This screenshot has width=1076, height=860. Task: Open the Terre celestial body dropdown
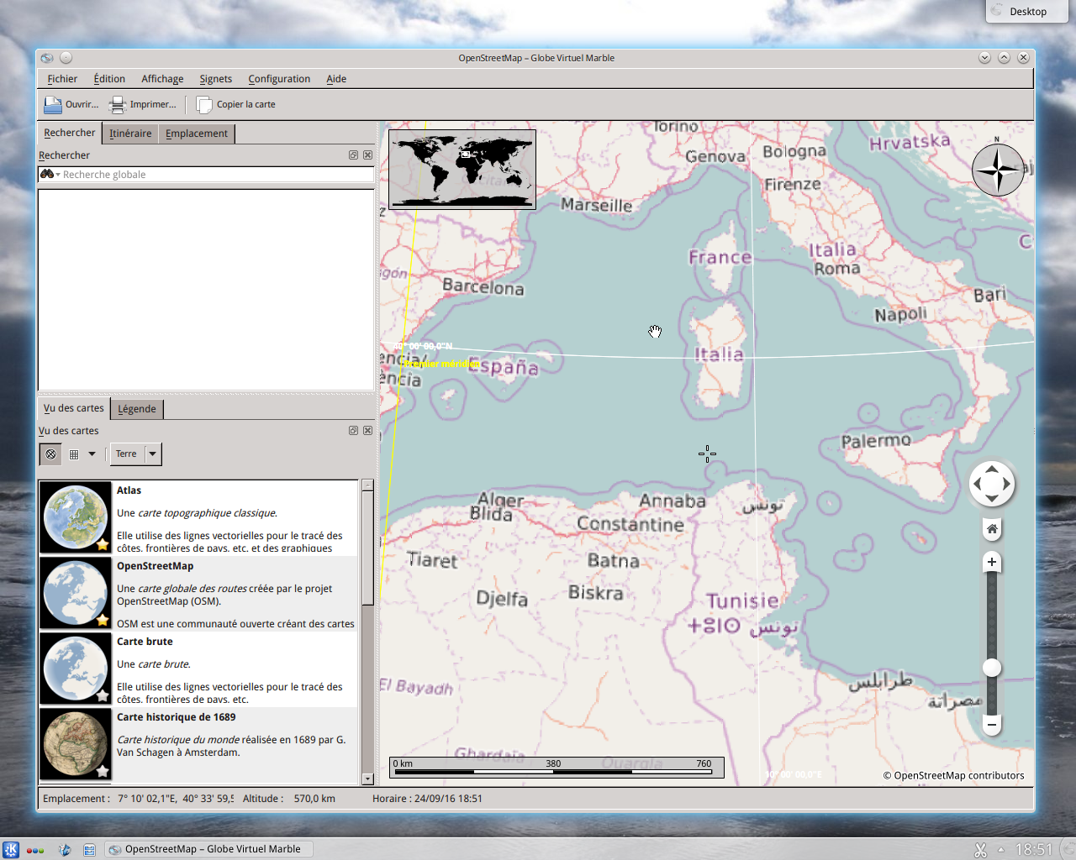pyautogui.click(x=135, y=454)
